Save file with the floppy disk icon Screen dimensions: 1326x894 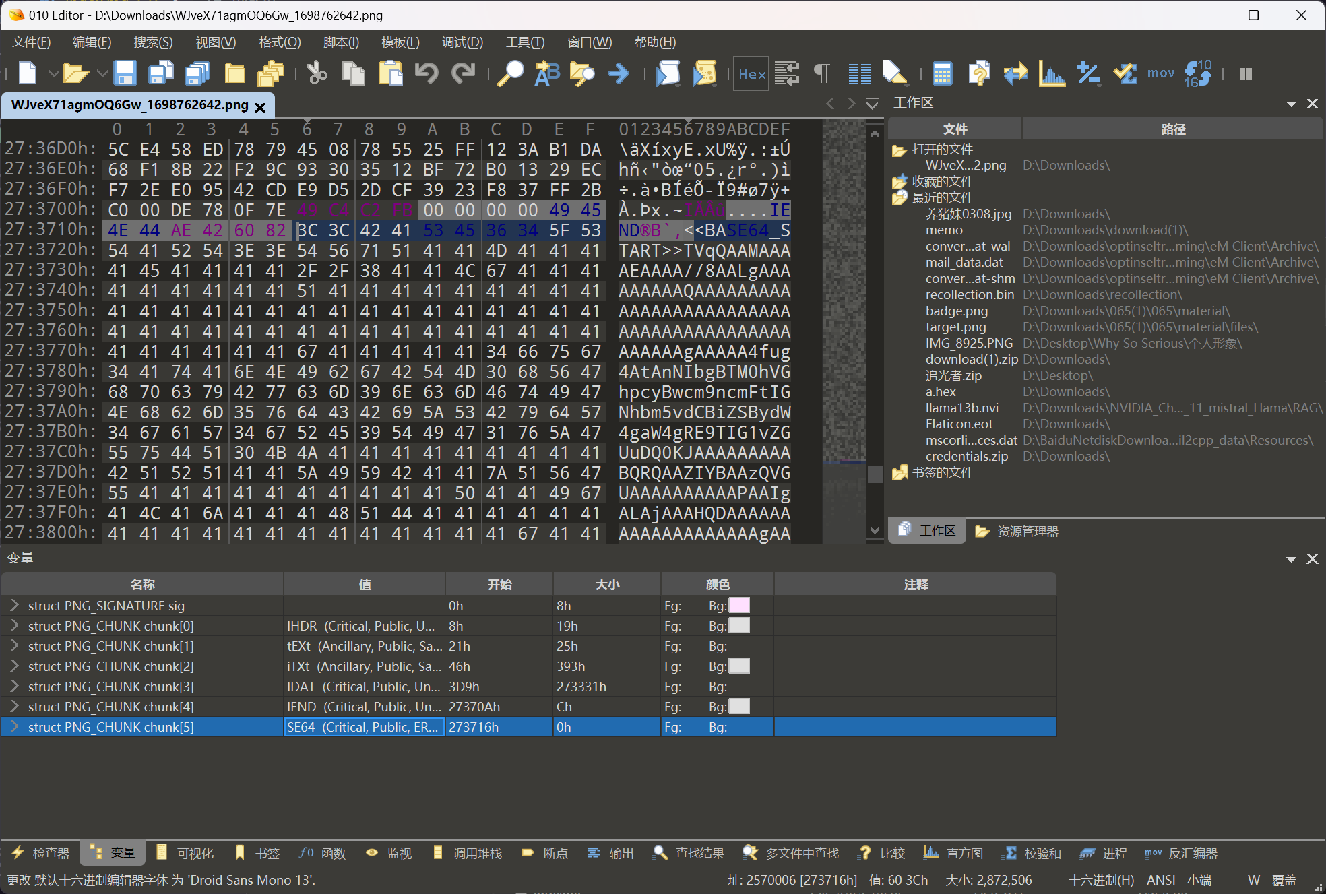pos(125,73)
